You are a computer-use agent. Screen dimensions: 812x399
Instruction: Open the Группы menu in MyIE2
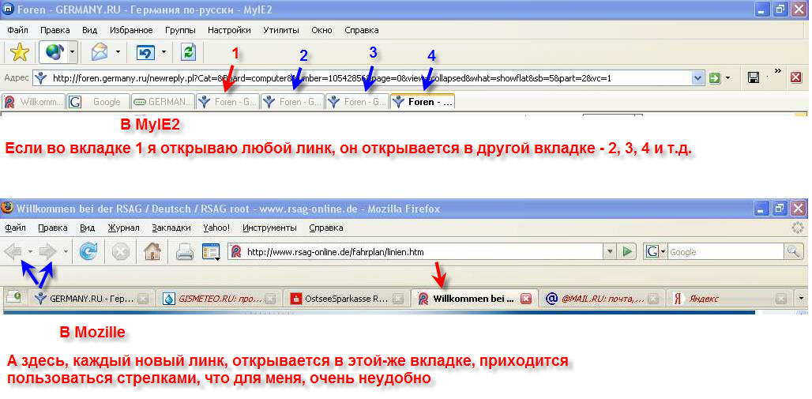click(180, 30)
